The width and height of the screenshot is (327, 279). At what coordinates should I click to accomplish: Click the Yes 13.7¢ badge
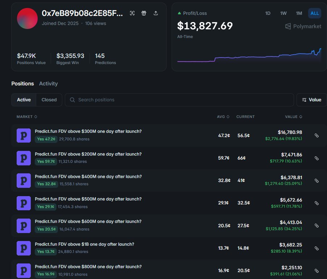pyautogui.click(x=46, y=251)
